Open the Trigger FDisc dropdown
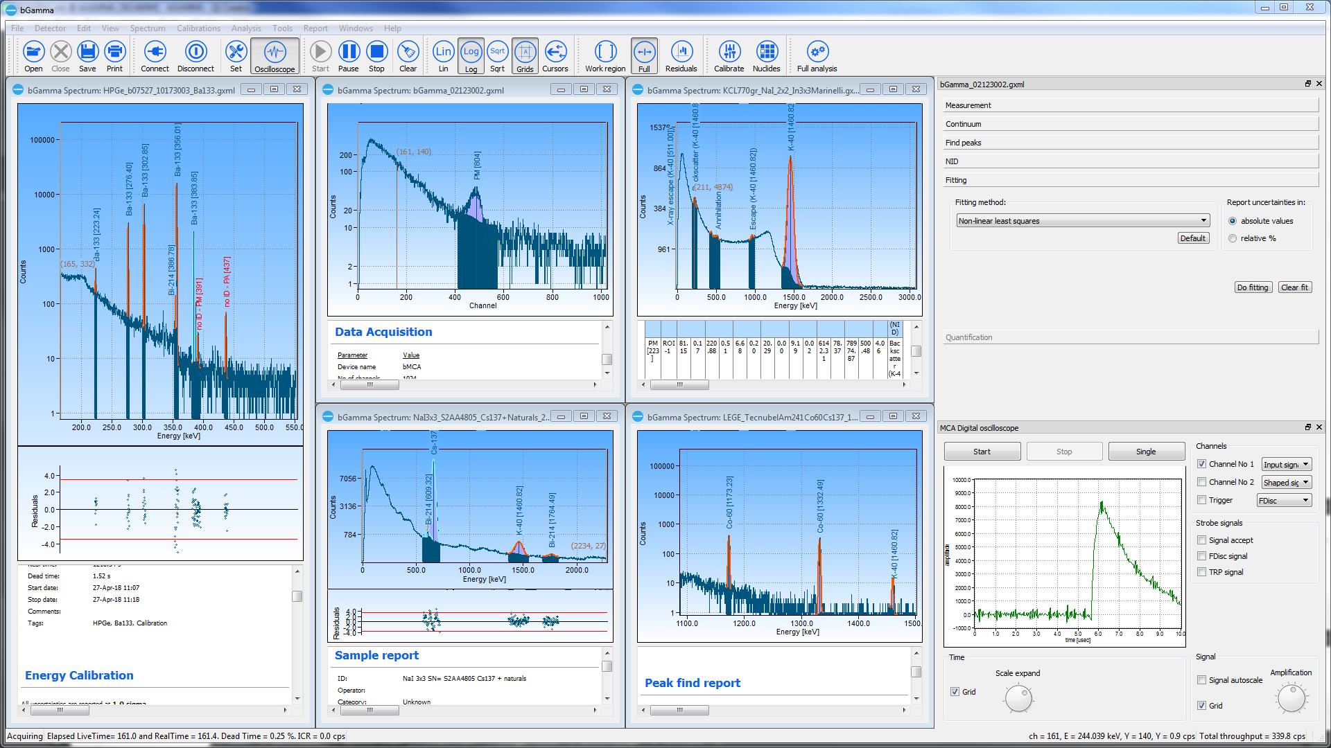 tap(1284, 501)
